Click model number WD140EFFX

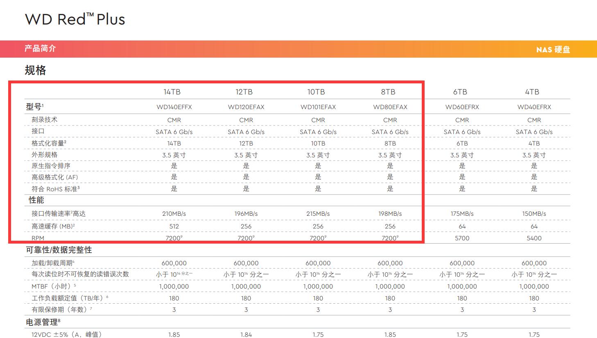(174, 107)
